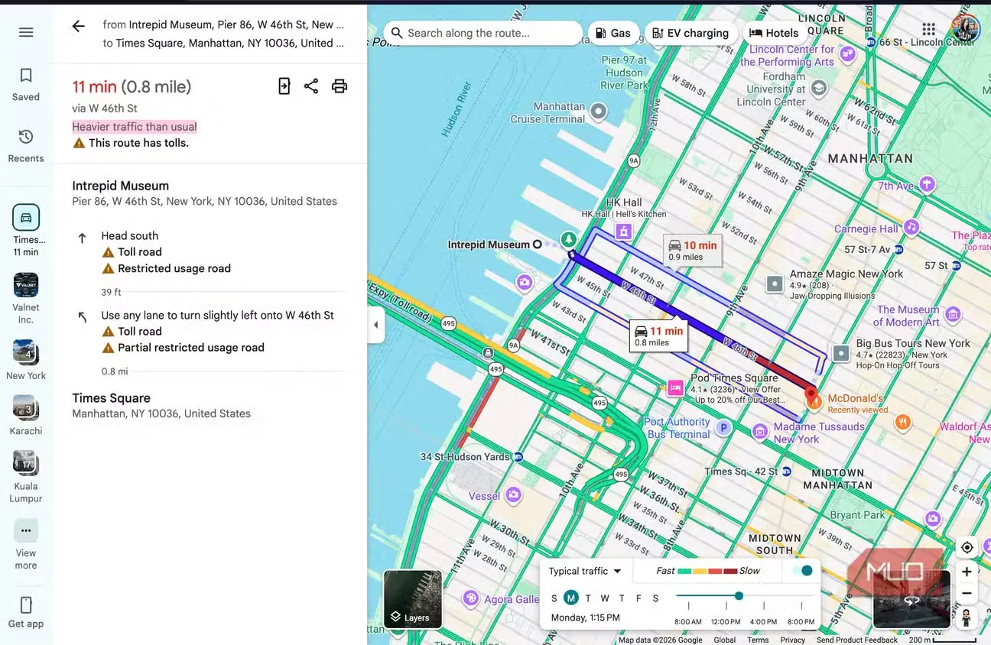Image resolution: width=991 pixels, height=645 pixels.
Task: Filter by Hotels
Action: click(774, 33)
